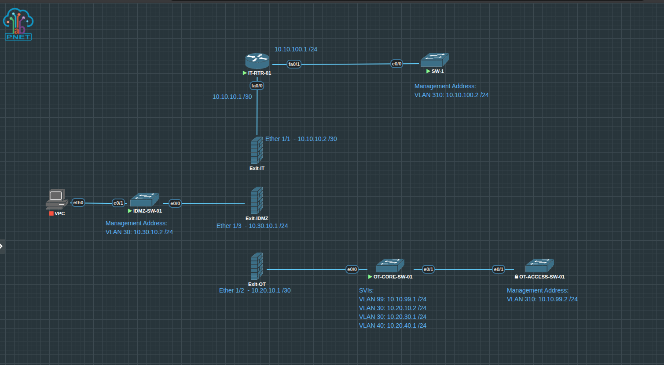664x365 pixels.
Task: Click the green running indicator of OT-CORE-SW-01
Action: tap(370, 277)
